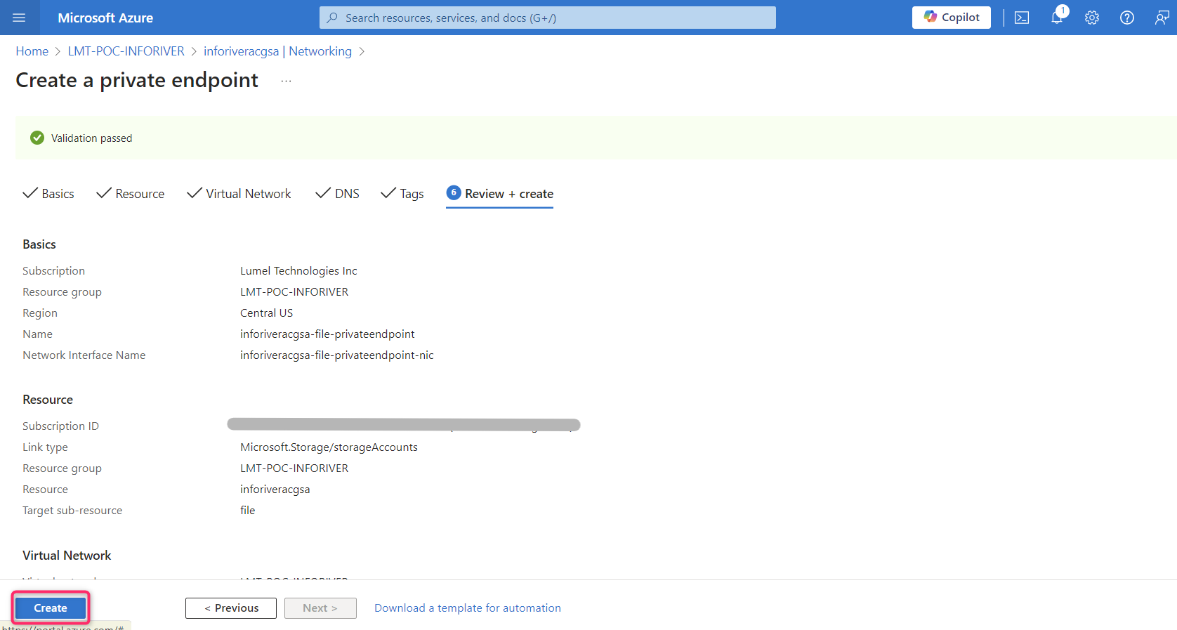Select the Review + create tab
This screenshot has width=1177, height=630.
click(500, 194)
